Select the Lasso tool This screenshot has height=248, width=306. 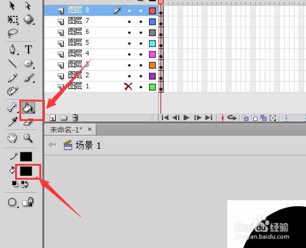(x=13, y=33)
